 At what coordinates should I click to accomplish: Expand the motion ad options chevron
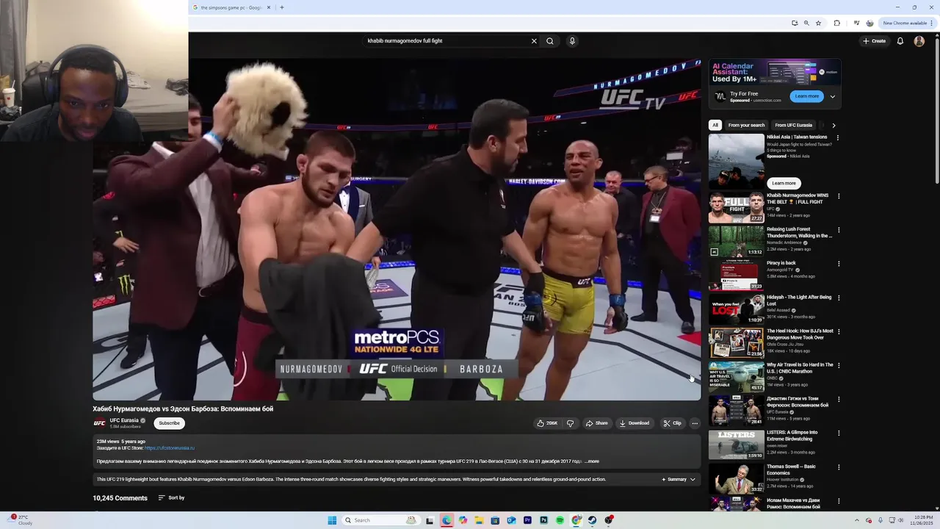(x=832, y=96)
